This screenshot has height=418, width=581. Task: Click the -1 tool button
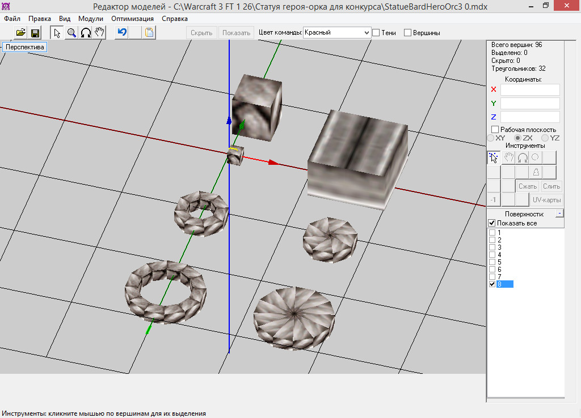pos(494,200)
